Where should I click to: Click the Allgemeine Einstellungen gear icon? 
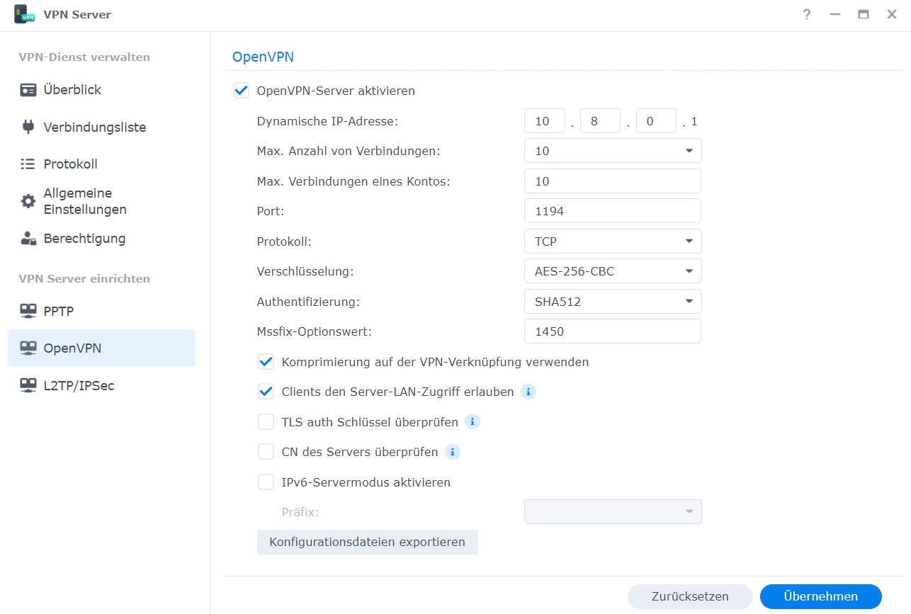coord(28,201)
